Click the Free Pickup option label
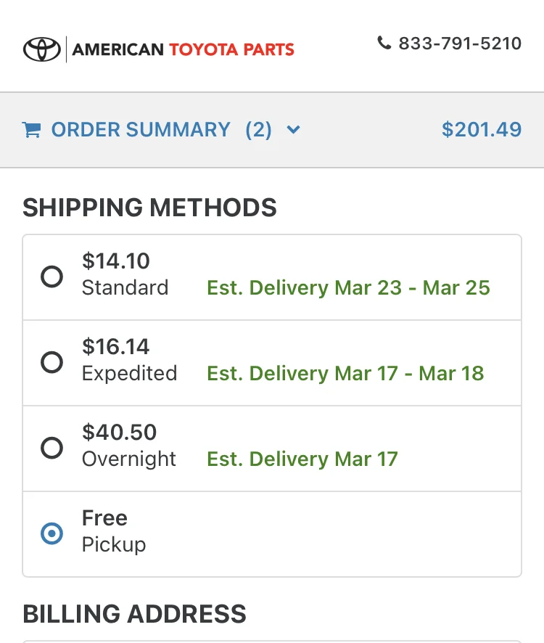 [114, 531]
